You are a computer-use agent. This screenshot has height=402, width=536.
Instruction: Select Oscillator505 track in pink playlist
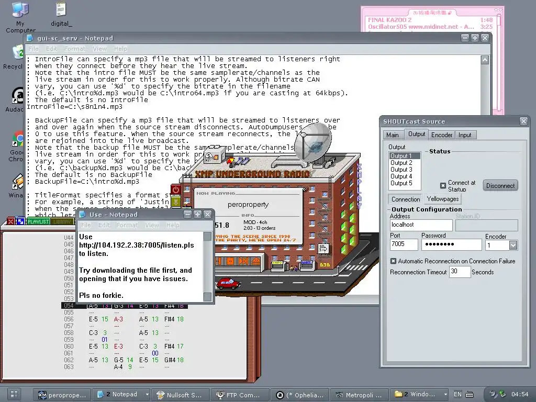pos(430,27)
